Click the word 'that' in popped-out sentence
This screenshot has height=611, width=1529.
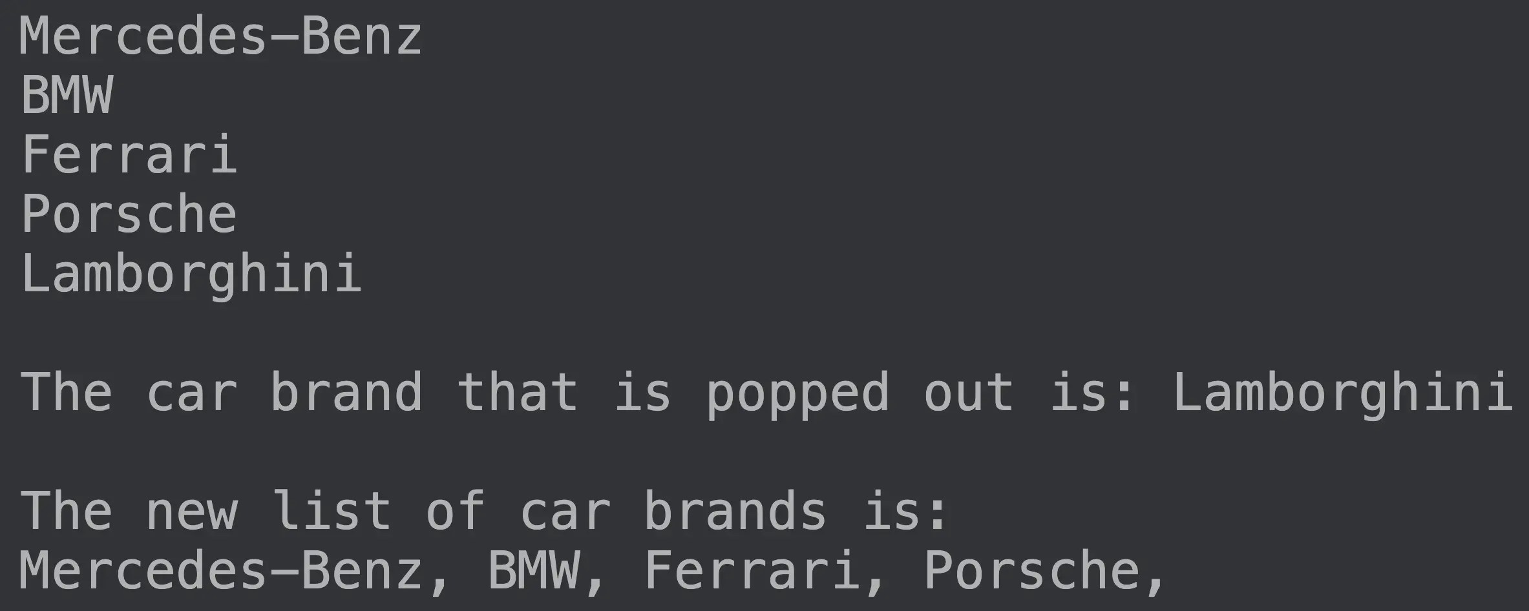tap(517, 392)
